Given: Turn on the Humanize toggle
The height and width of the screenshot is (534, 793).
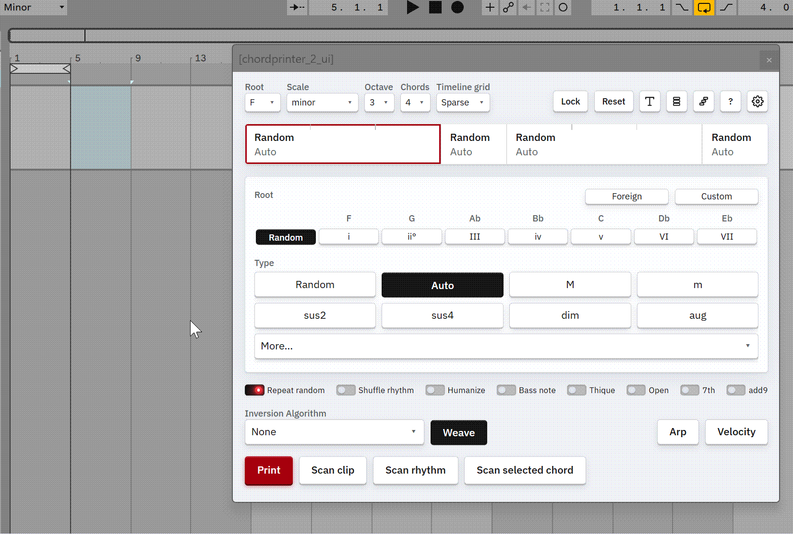Looking at the screenshot, I should [x=435, y=390].
